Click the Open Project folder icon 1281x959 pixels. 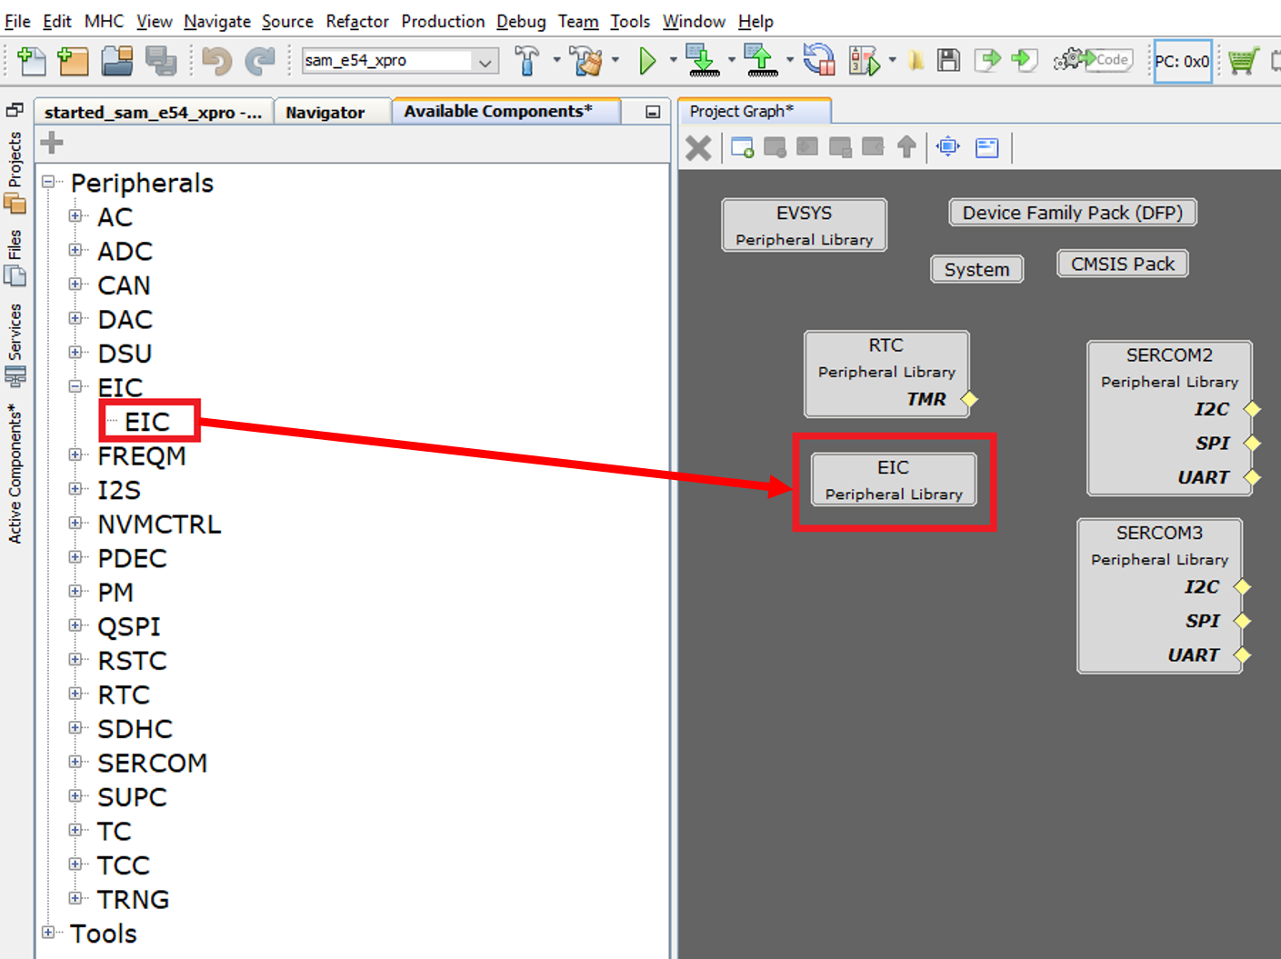pyautogui.click(x=117, y=61)
